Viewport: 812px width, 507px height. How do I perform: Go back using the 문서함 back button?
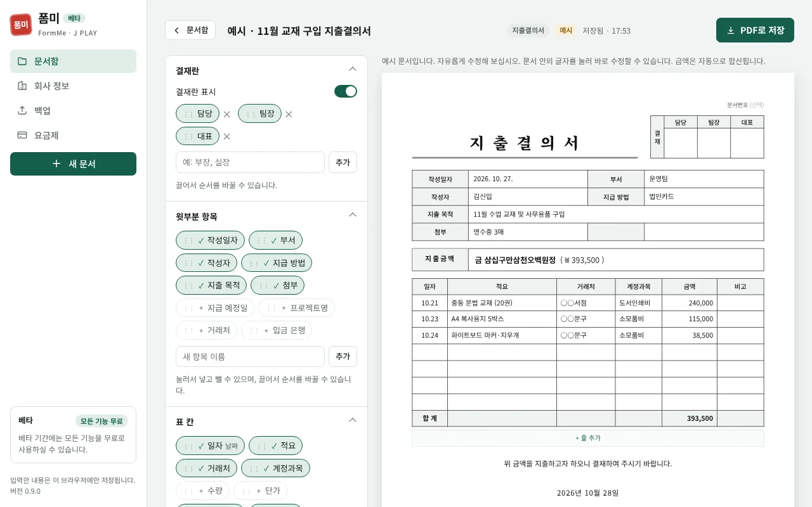190,30
